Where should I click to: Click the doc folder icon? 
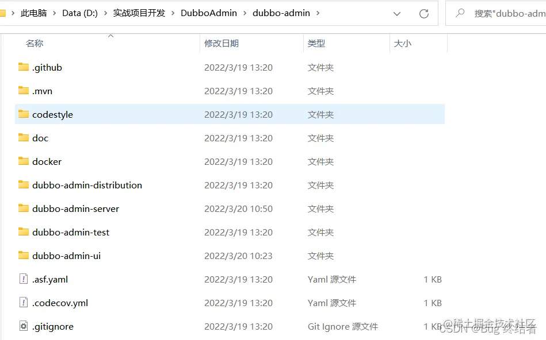pos(24,137)
